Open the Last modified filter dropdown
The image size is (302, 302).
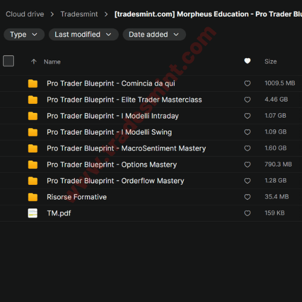(83, 34)
